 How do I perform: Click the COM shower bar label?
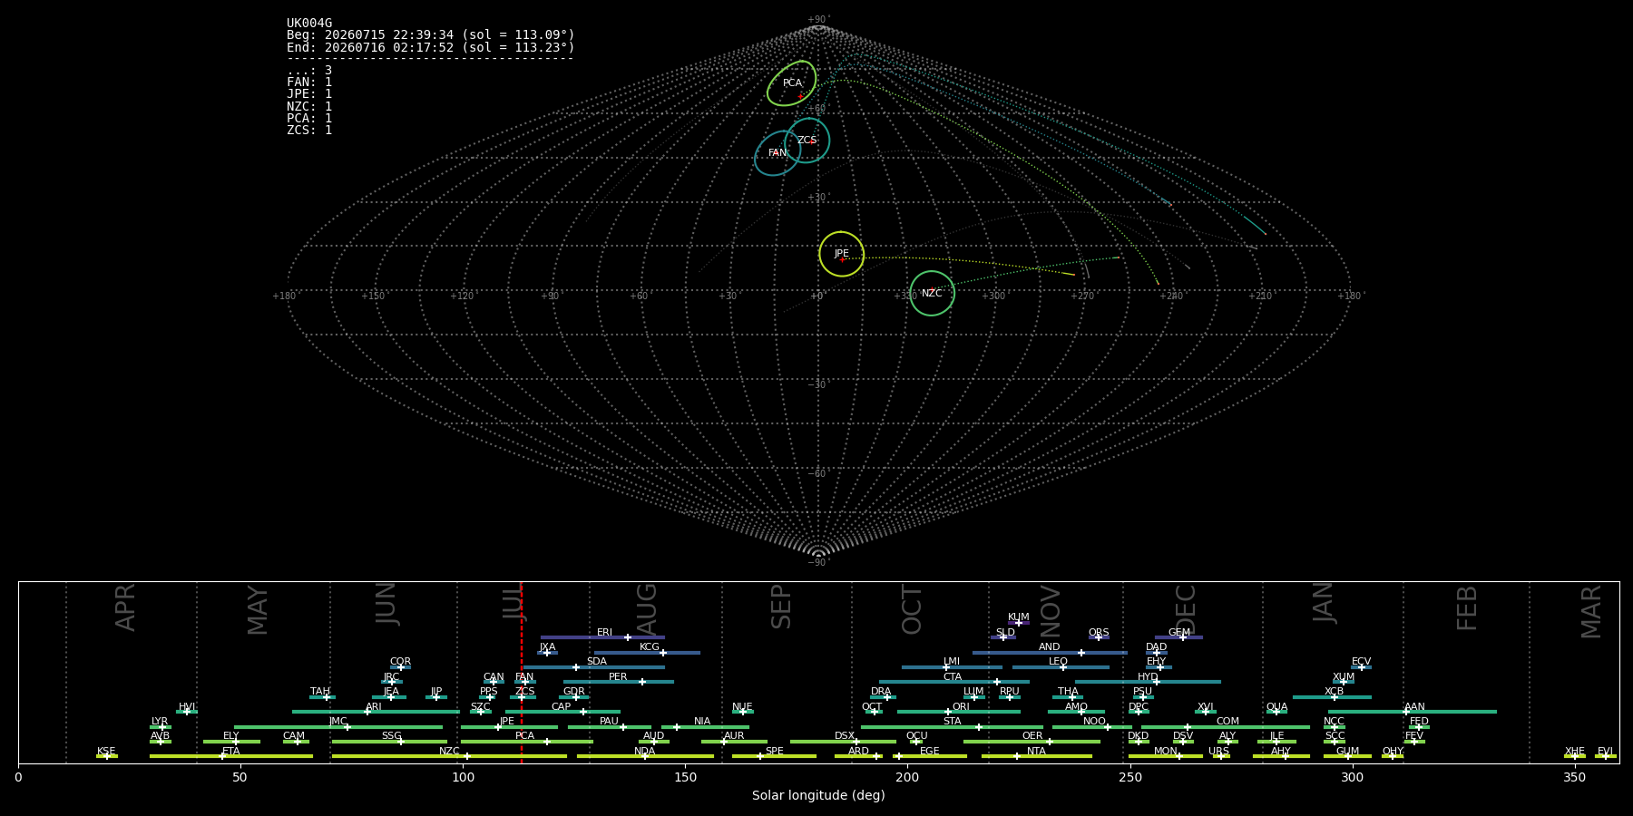click(x=1227, y=722)
